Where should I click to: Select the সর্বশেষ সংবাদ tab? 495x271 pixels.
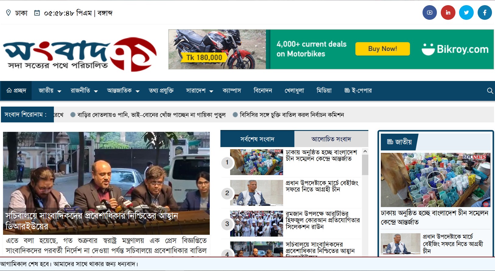coord(257,139)
